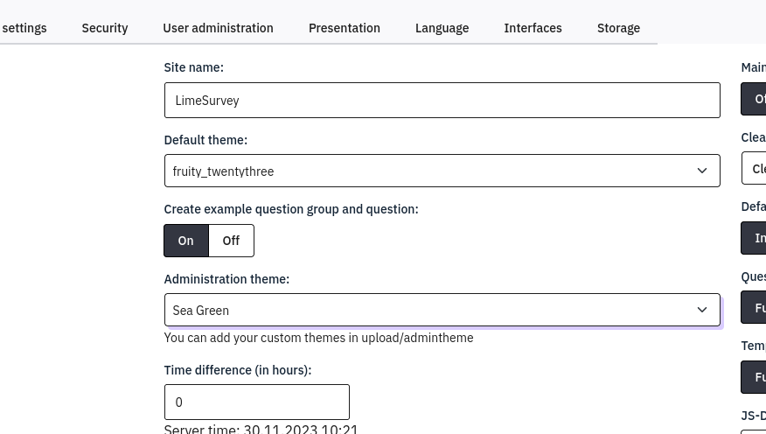Turn On example question group creation
Screen dimensions: 766x434
pos(186,241)
